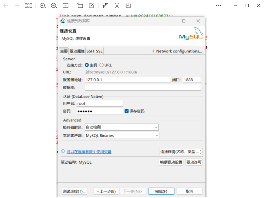Screen dimensions: 264x198
Task: Select the URL connection radio button
Action: pyautogui.click(x=101, y=65)
